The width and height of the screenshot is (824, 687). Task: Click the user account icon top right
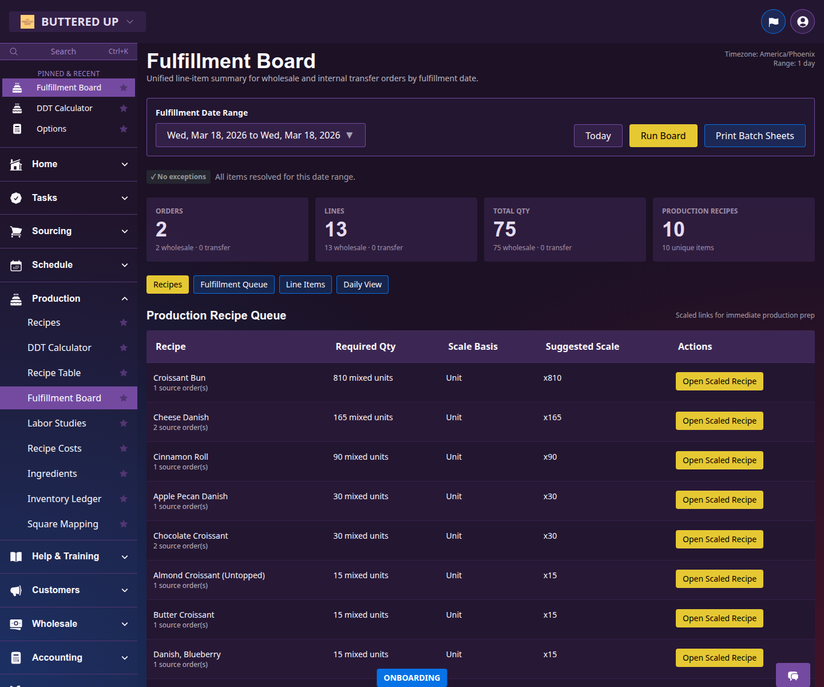pyautogui.click(x=802, y=21)
